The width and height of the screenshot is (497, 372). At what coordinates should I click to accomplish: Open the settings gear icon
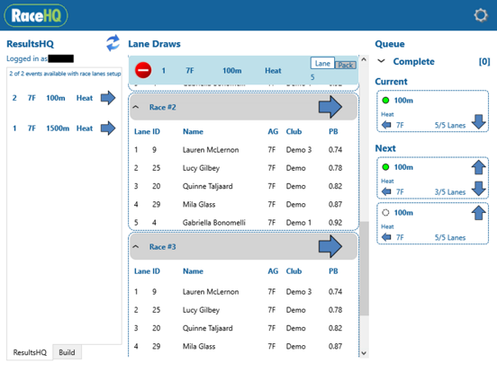click(481, 15)
